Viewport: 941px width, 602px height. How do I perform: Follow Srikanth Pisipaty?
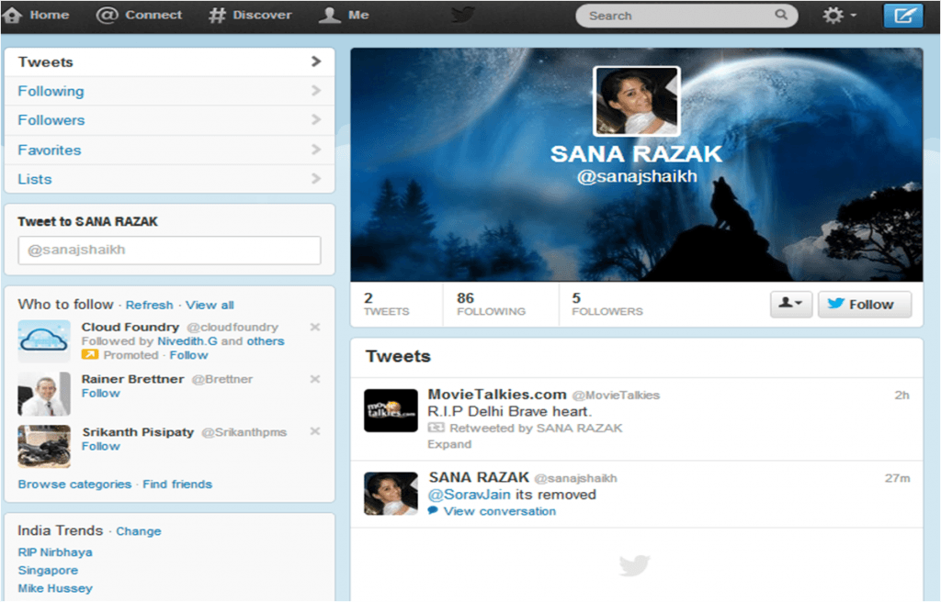coord(101,446)
